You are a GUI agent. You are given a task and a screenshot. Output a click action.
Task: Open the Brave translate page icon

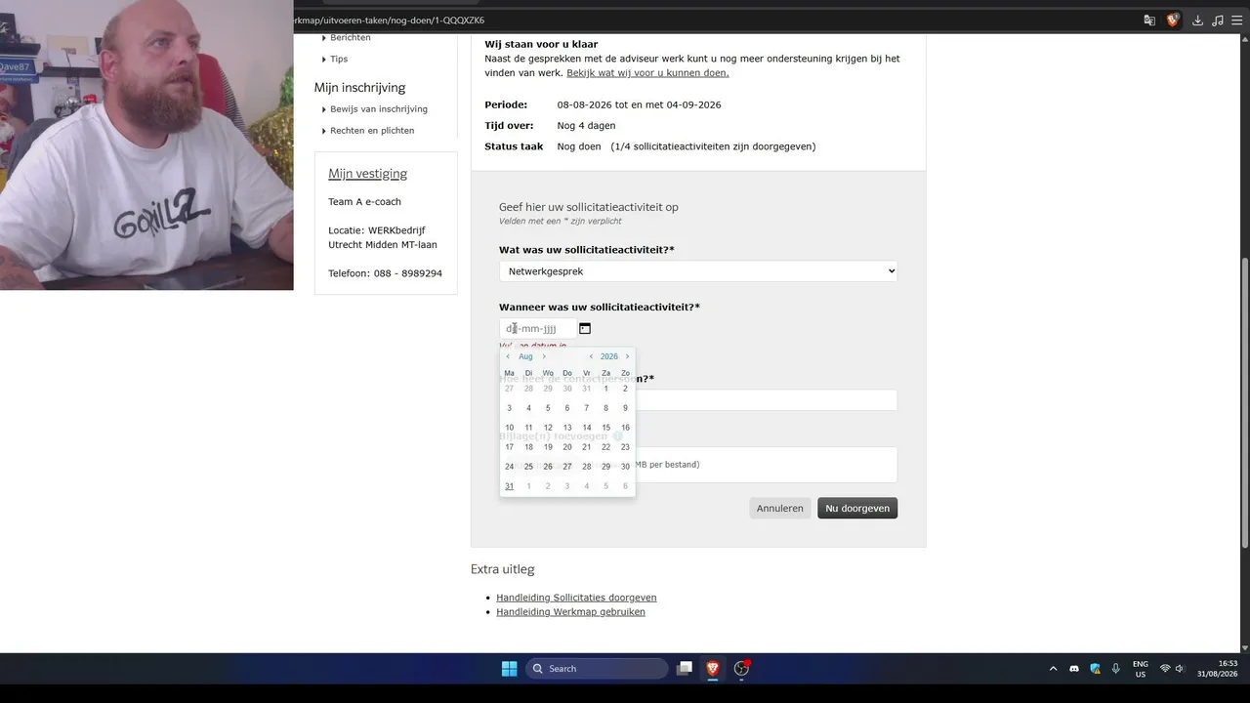[x=1149, y=21]
